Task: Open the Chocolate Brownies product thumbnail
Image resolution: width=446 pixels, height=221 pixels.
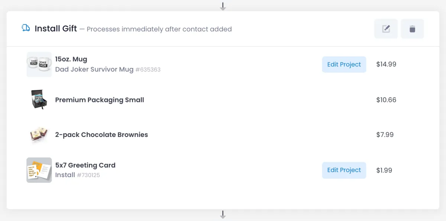Action: tap(39, 135)
